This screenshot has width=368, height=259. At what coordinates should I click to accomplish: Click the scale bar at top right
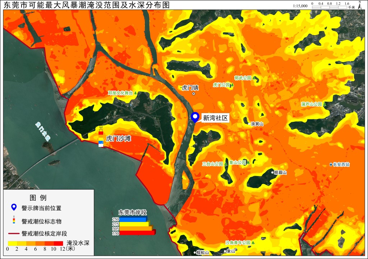[x=329, y=7]
